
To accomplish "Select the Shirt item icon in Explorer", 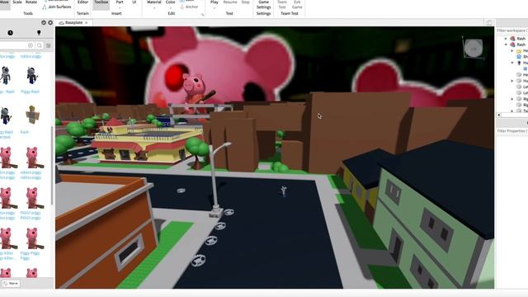I will [519, 57].
